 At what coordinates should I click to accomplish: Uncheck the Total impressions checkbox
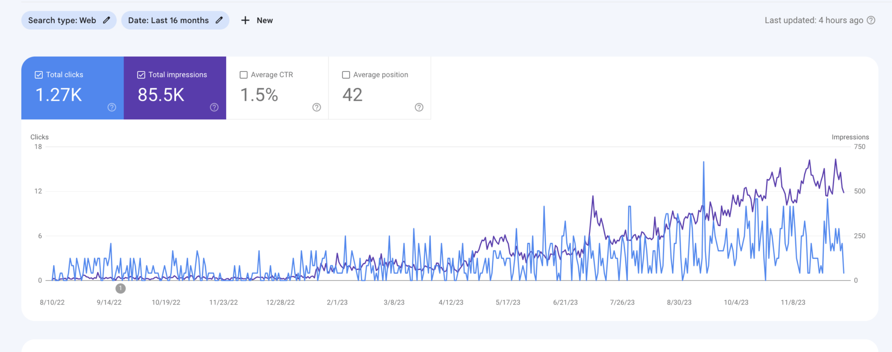click(x=141, y=75)
